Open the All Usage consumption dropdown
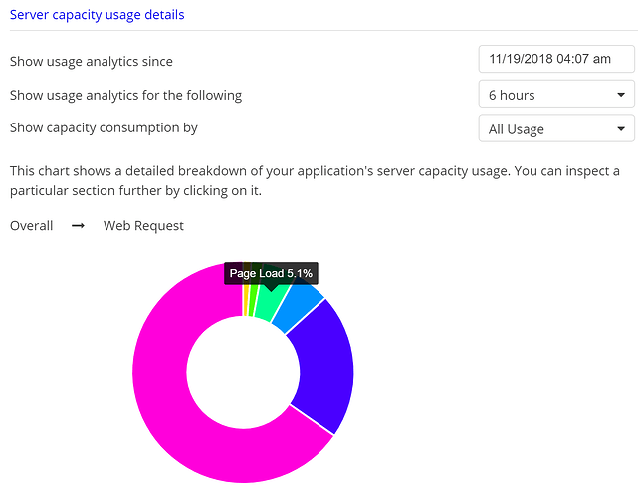This screenshot has height=498, width=638. click(556, 128)
